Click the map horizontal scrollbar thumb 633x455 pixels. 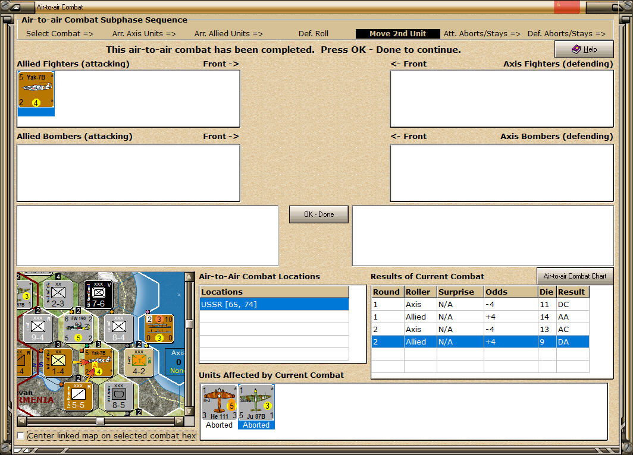tap(100, 421)
